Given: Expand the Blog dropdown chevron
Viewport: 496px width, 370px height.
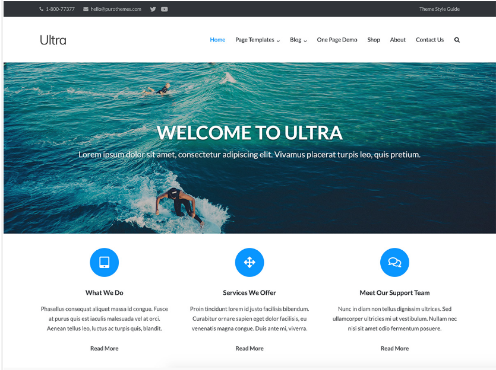Looking at the screenshot, I should pyautogui.click(x=305, y=41).
